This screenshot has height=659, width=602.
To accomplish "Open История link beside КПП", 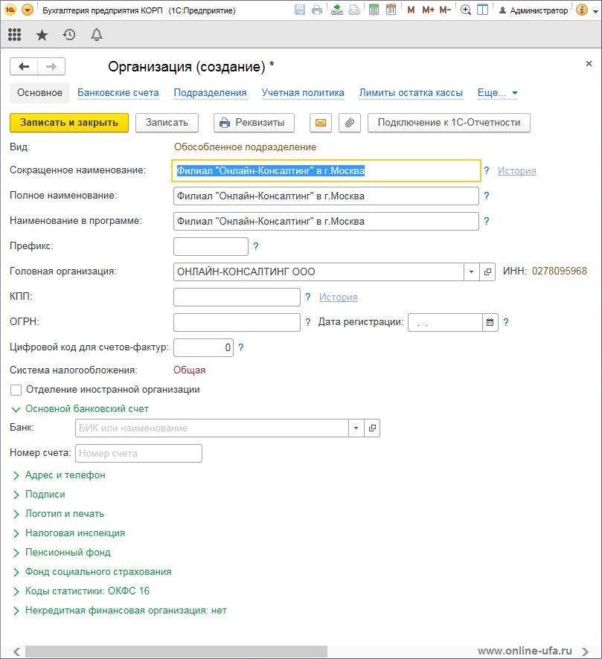I will (338, 297).
